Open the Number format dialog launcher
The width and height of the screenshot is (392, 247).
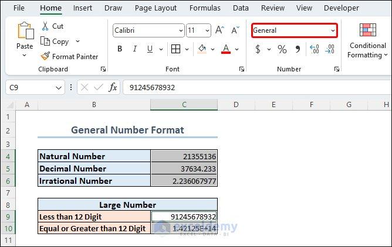[x=337, y=69]
